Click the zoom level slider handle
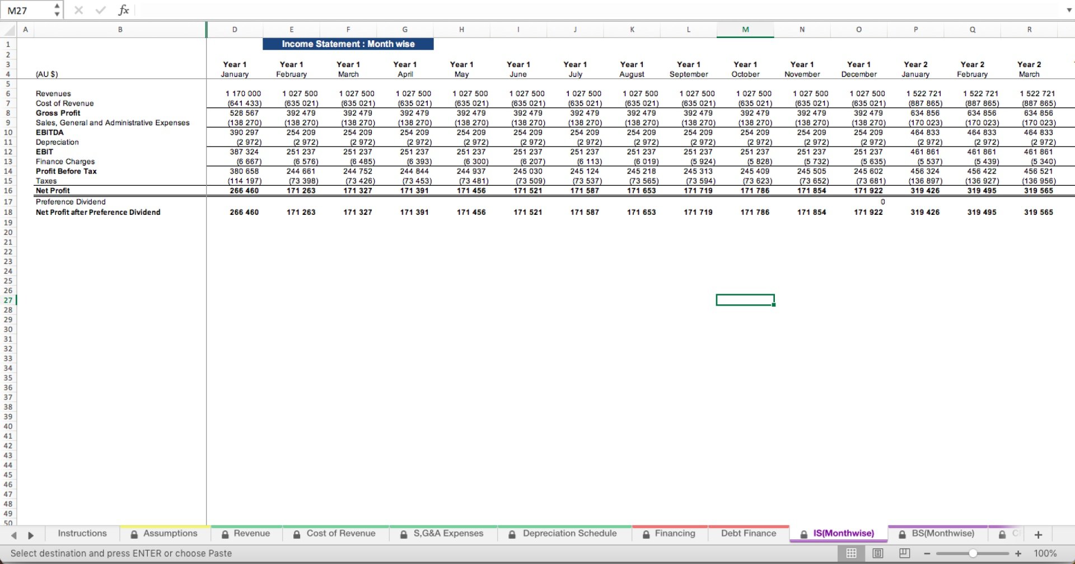This screenshot has width=1075, height=564. pos(973,554)
